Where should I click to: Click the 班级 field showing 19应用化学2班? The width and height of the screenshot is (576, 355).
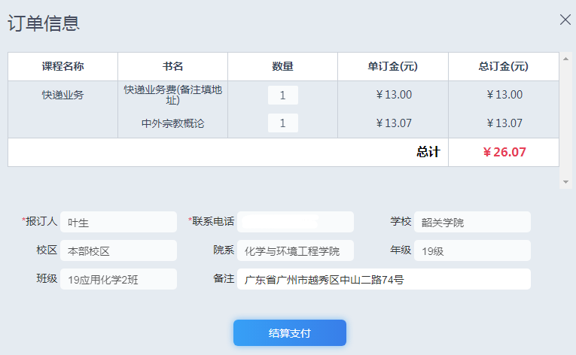pos(118,279)
